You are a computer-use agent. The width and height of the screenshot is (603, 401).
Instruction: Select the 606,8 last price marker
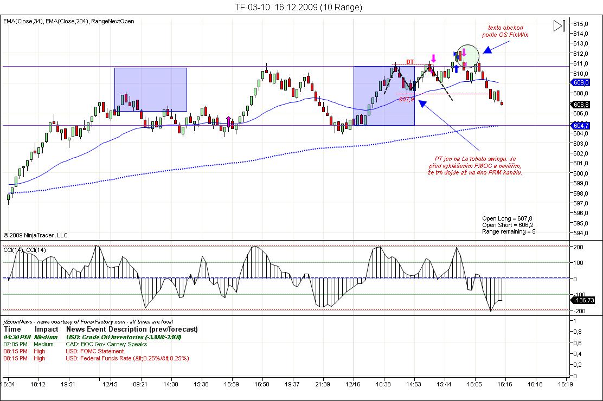click(x=580, y=105)
